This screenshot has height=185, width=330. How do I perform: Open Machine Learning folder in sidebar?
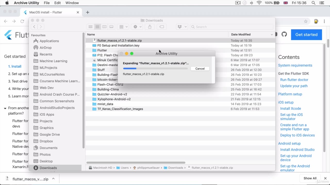pyautogui.click(x=53, y=61)
